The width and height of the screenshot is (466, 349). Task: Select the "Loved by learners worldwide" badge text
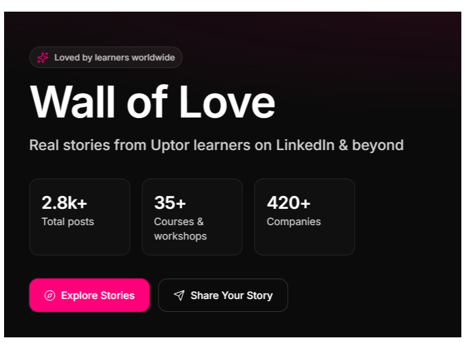tap(114, 58)
